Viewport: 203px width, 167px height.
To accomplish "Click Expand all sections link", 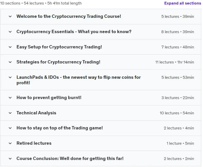I will (182, 3).
